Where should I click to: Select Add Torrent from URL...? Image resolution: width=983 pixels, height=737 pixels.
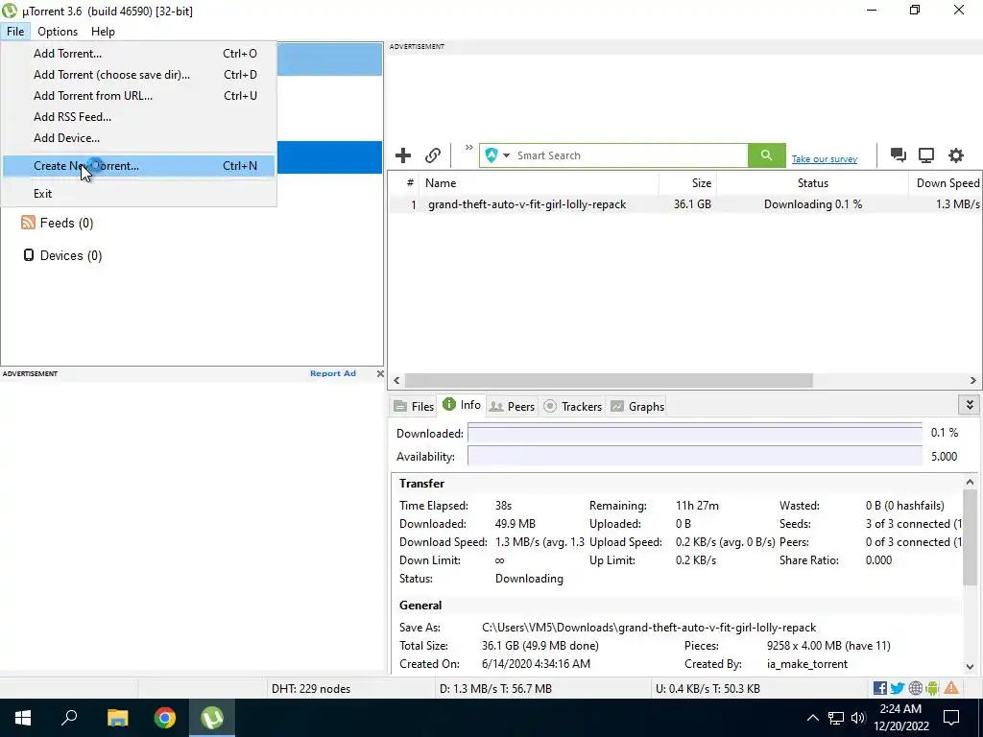click(x=138, y=96)
